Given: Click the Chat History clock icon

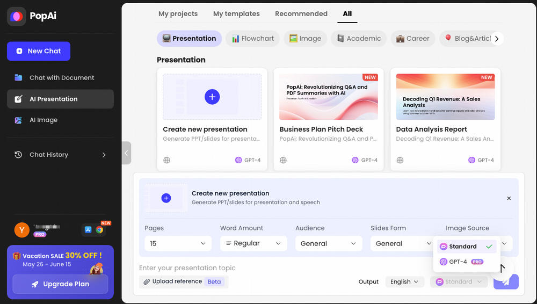Looking at the screenshot, I should (x=18, y=155).
